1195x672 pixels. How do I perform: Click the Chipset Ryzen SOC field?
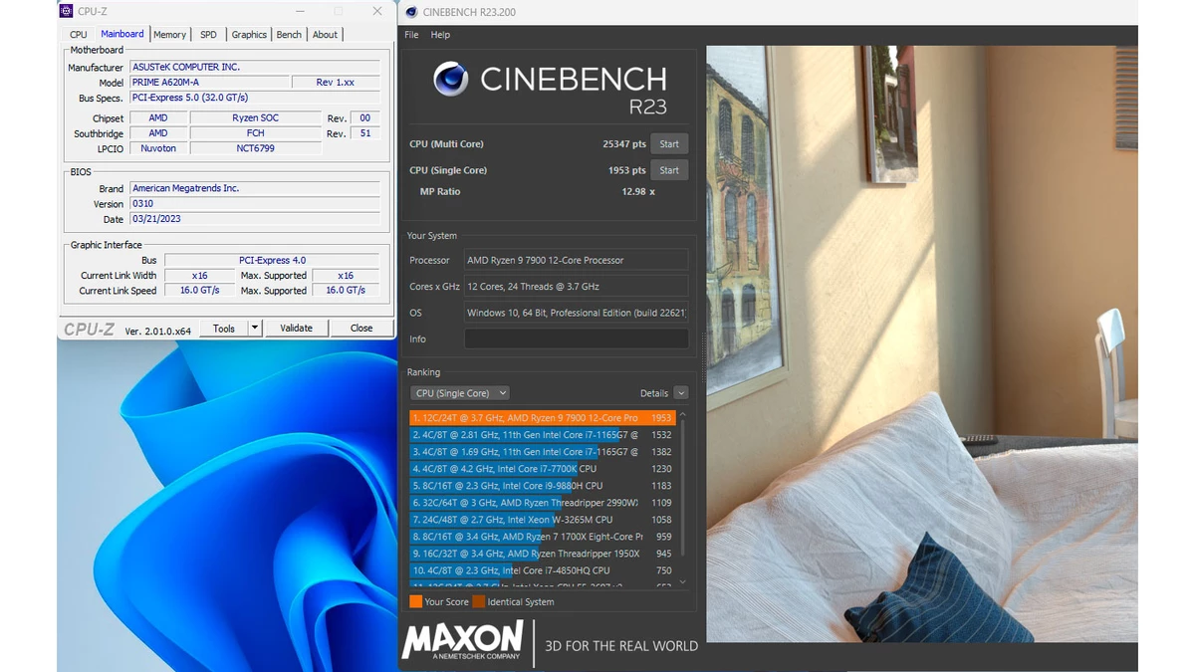[256, 117]
